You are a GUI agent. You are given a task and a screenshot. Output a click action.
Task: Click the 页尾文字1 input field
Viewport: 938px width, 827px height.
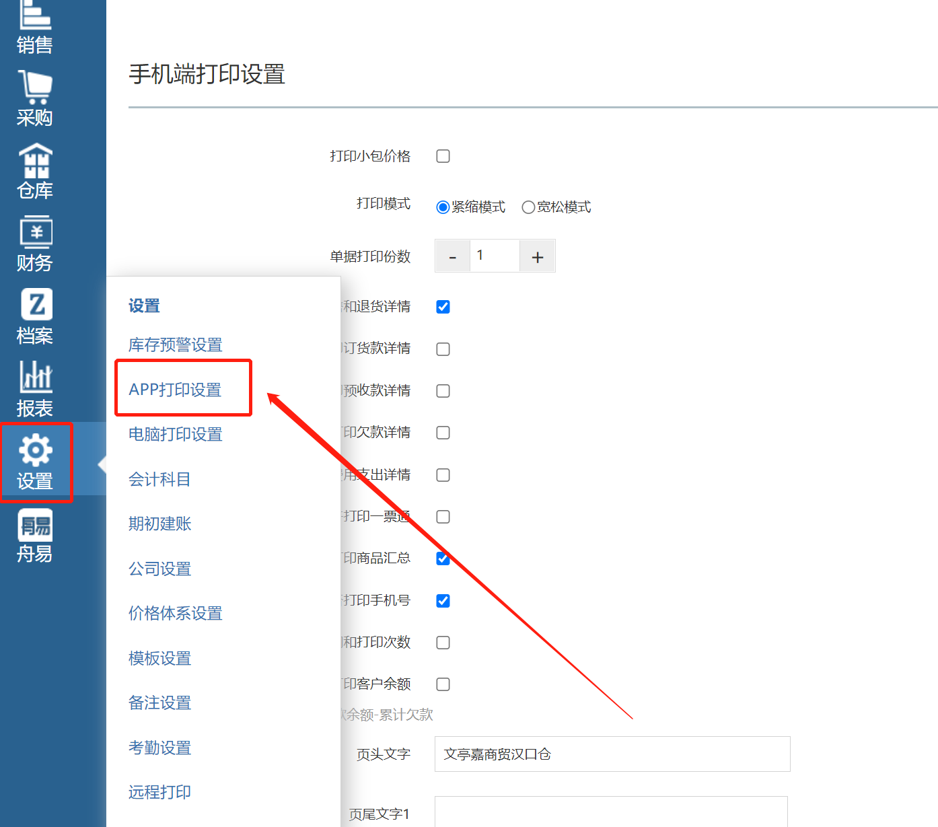[x=611, y=812]
